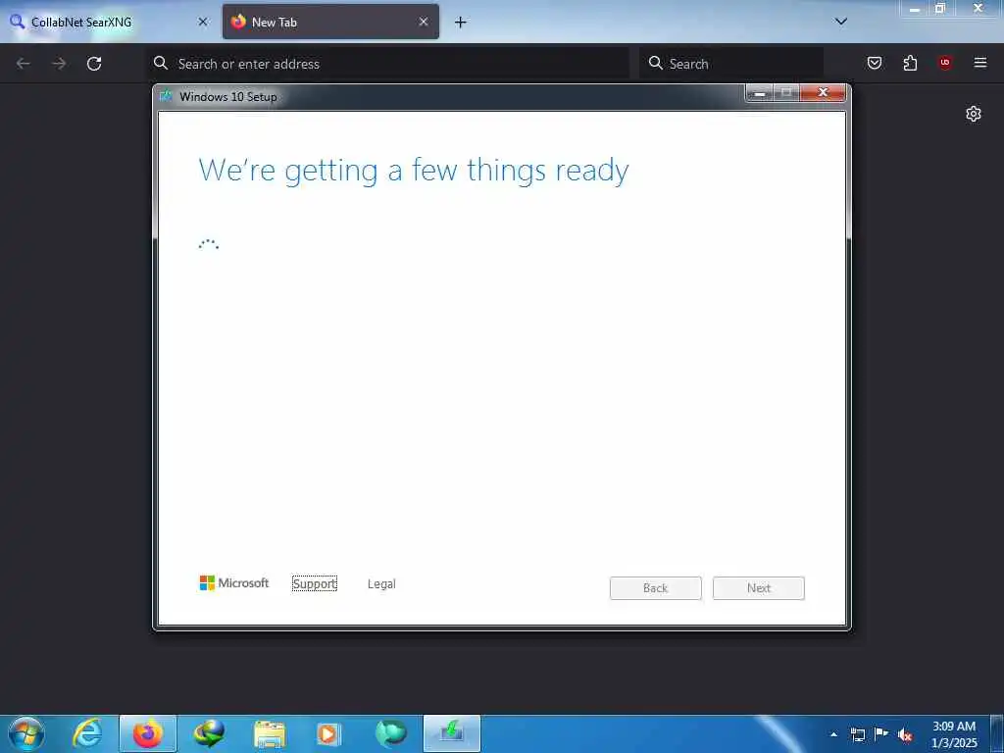Select Firefox in the taskbar
The image size is (1004, 753).
[148, 733]
